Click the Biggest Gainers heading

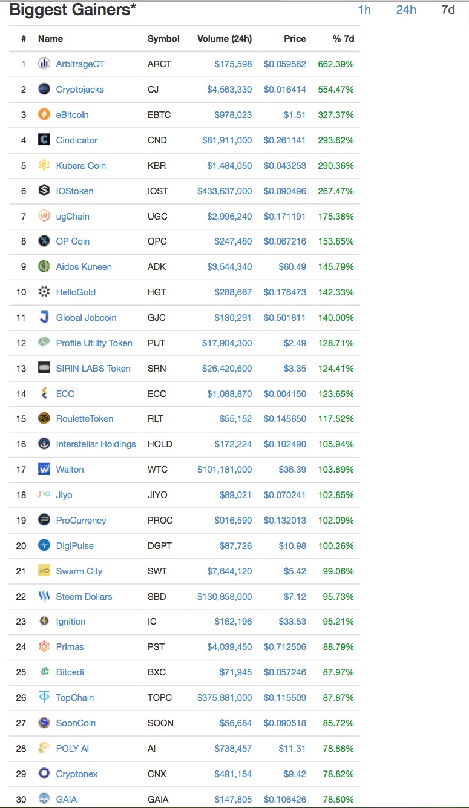pos(73,10)
